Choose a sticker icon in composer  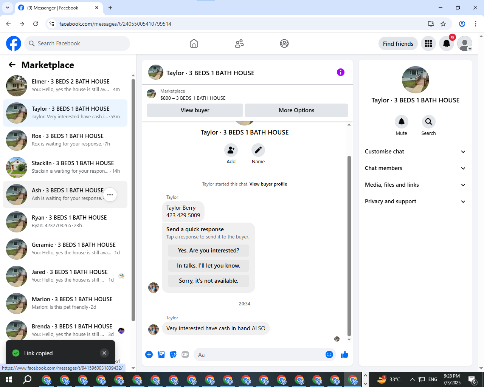(173, 354)
